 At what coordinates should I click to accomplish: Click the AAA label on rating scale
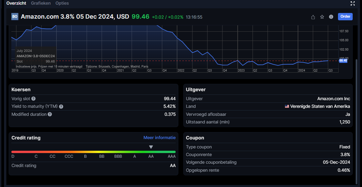172,156
